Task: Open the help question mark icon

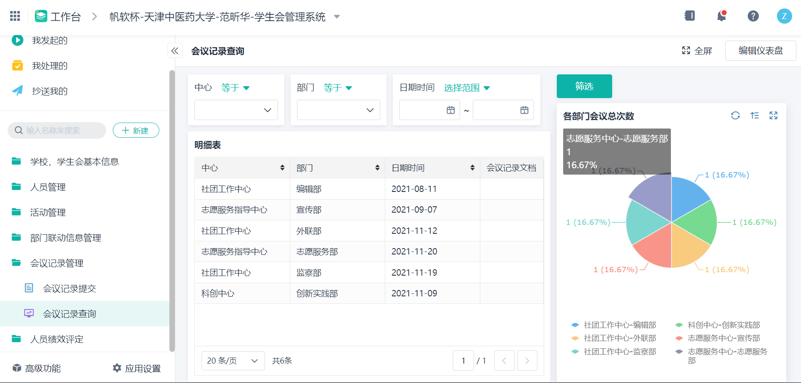Action: point(753,16)
